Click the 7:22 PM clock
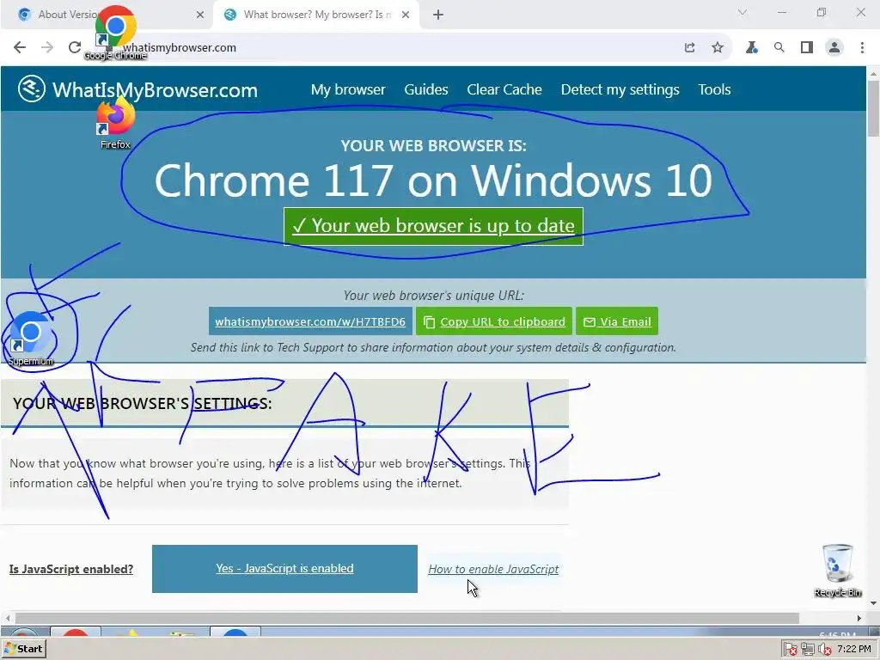880x660 pixels. [854, 650]
